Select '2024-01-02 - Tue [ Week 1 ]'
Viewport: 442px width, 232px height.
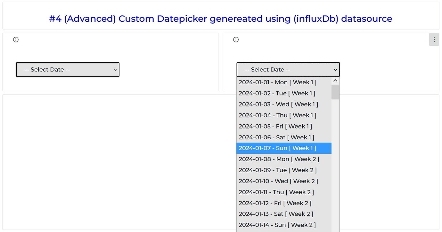277,93
